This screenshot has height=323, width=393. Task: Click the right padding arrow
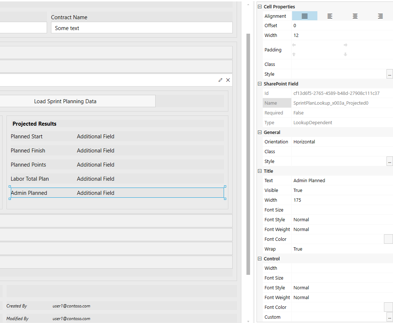[x=345, y=45]
